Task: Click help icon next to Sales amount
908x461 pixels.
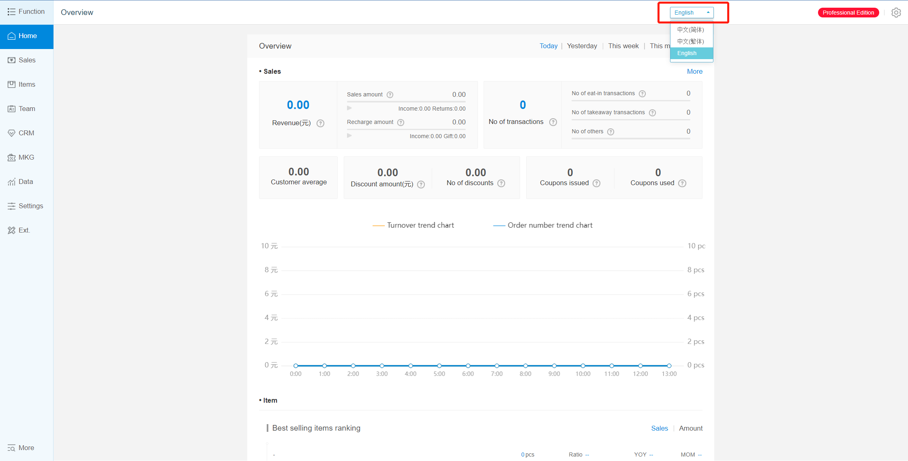Action: point(390,95)
